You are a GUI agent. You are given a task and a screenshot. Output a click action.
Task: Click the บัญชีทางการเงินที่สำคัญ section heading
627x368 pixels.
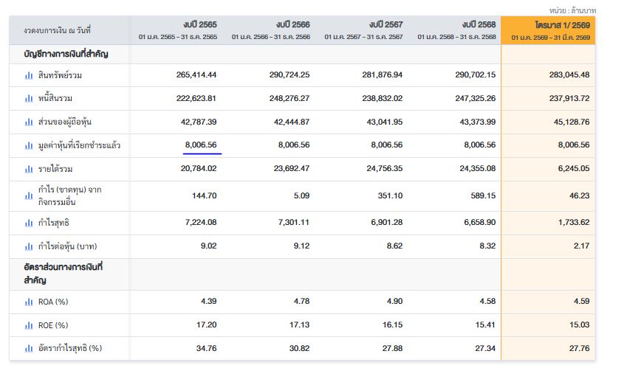tap(66, 54)
